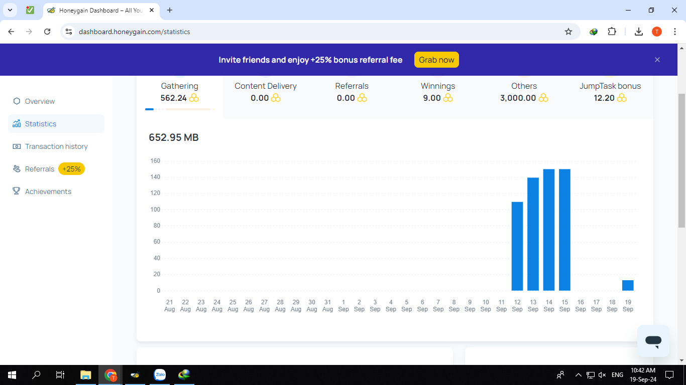
Task: Click the 13 Sep bar in chart
Action: tap(533, 234)
